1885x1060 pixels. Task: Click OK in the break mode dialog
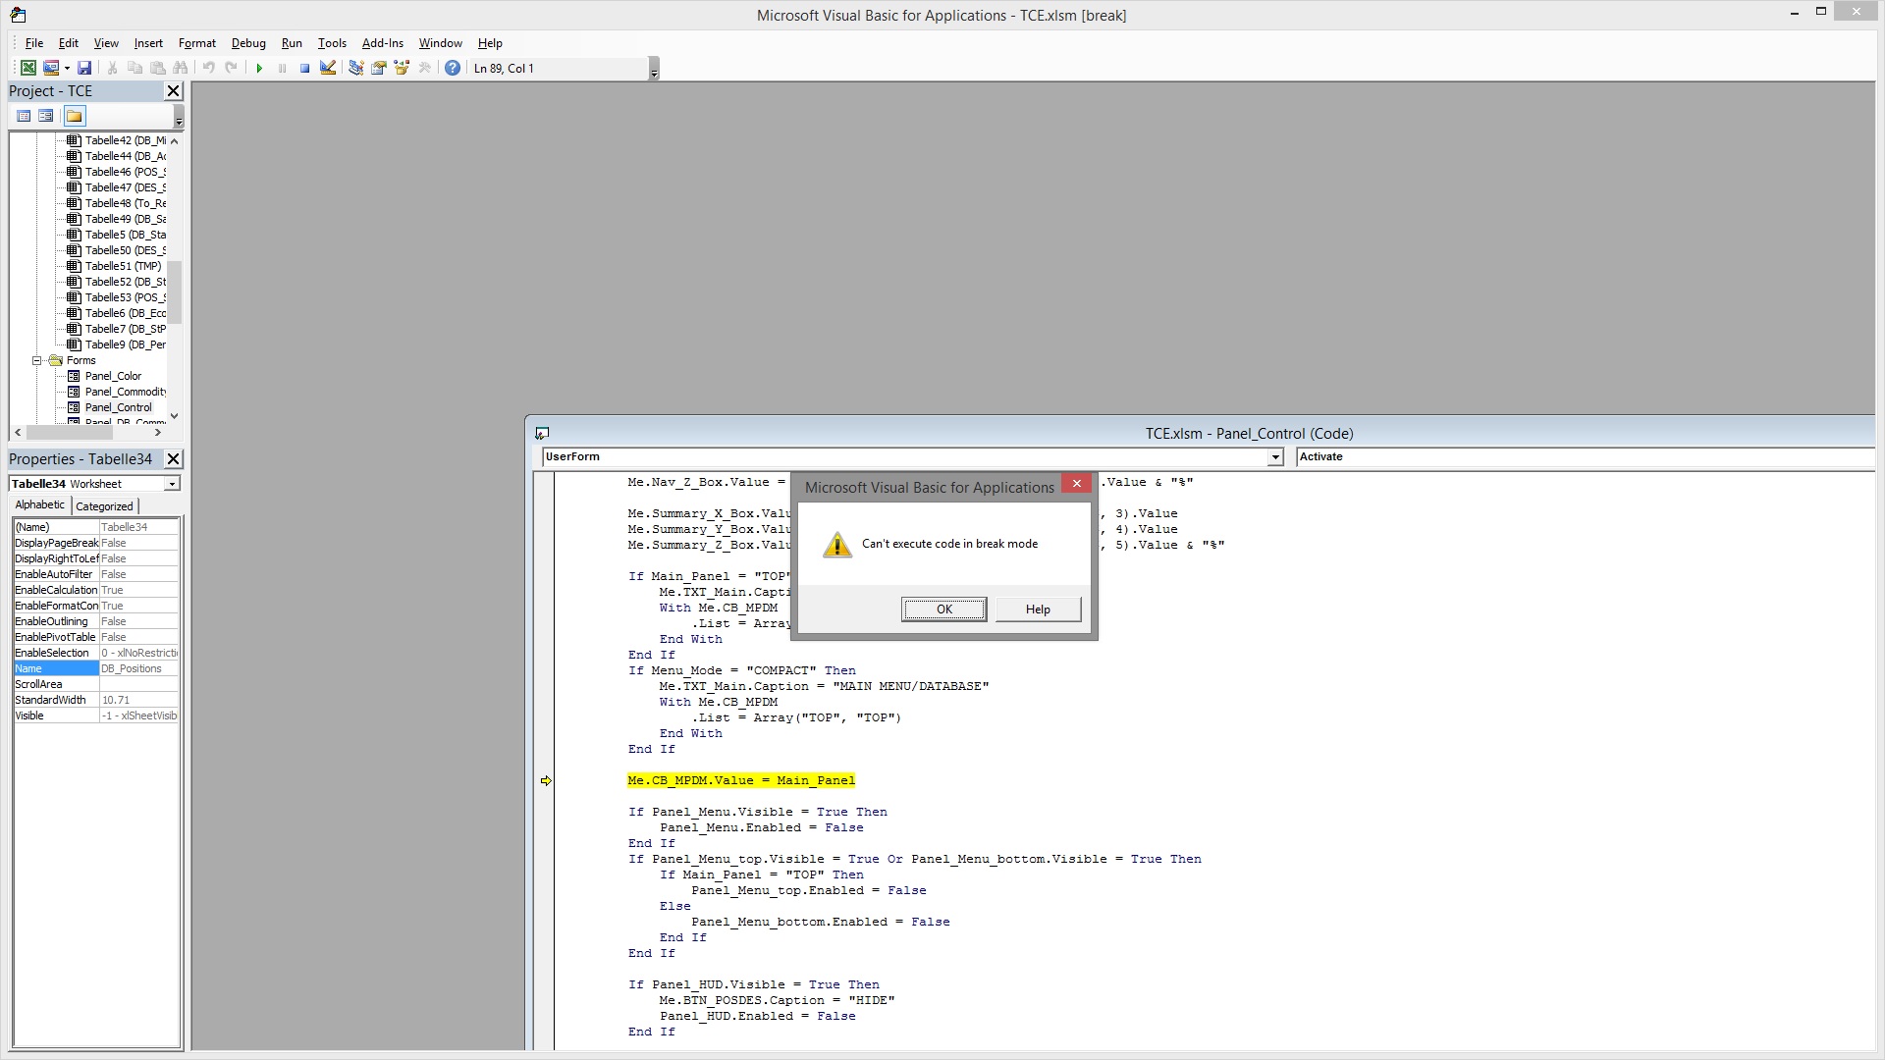pyautogui.click(x=943, y=609)
